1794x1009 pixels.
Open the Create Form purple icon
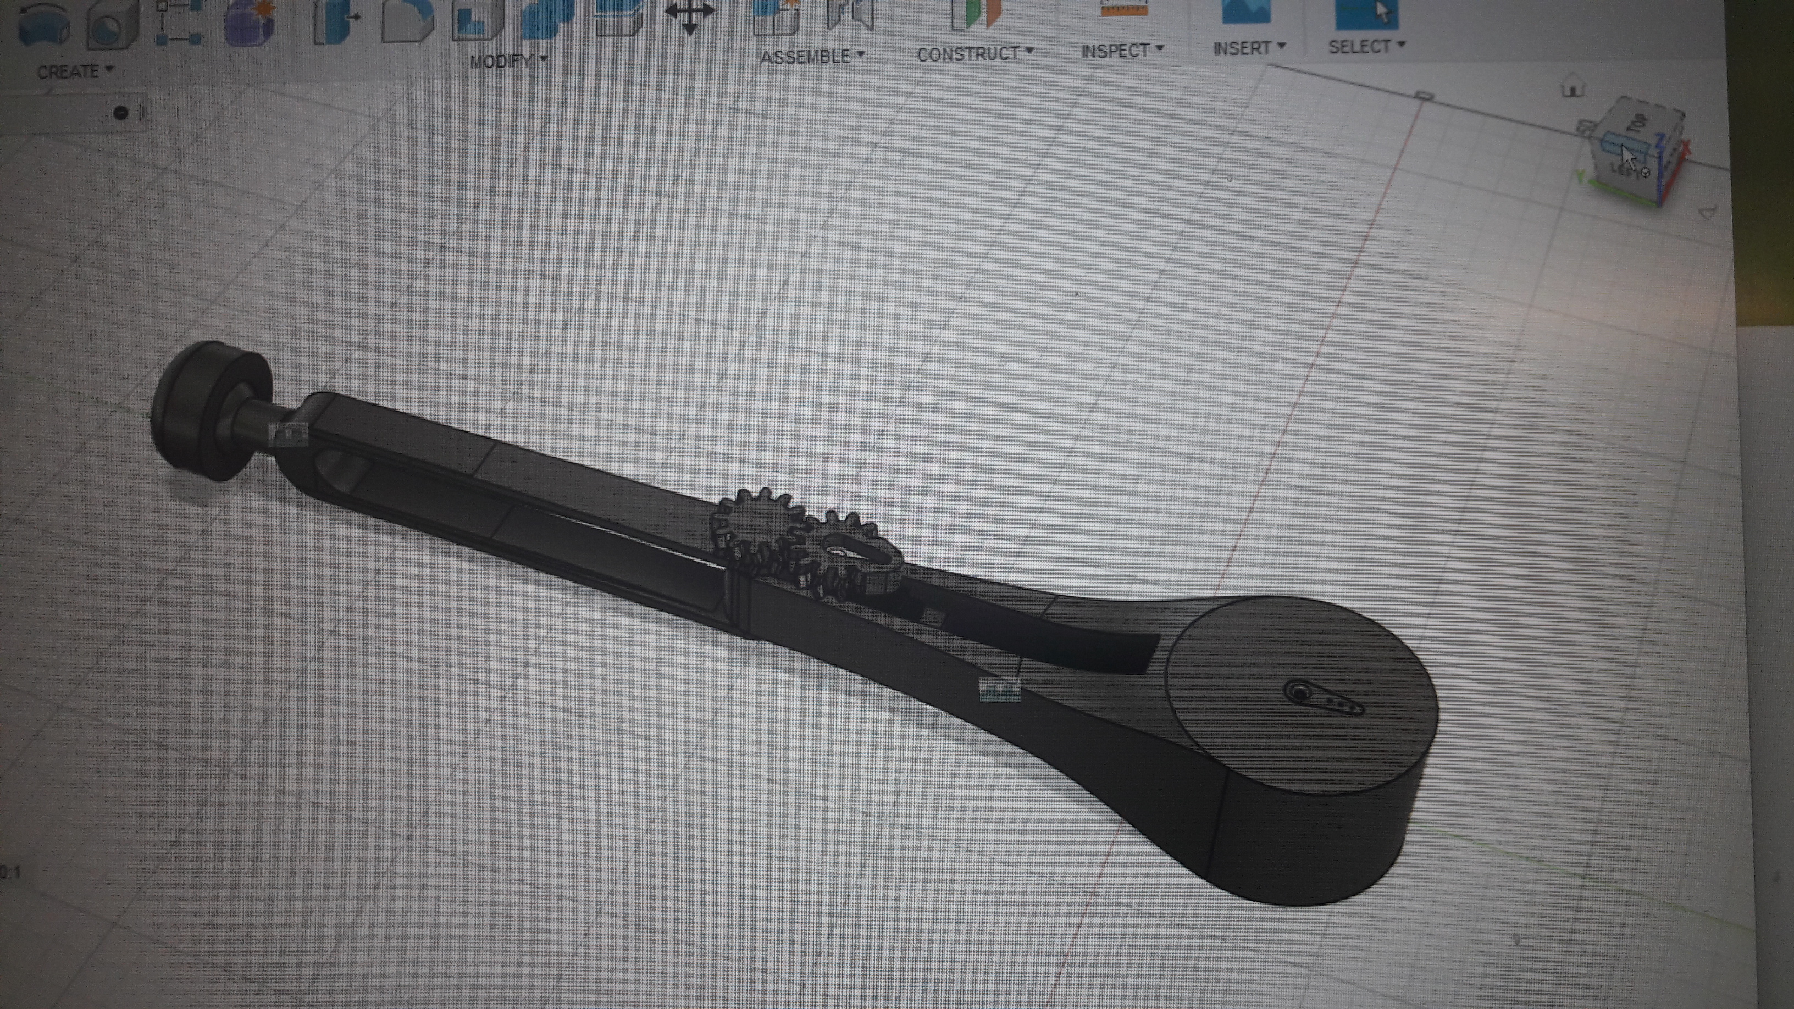click(x=251, y=24)
